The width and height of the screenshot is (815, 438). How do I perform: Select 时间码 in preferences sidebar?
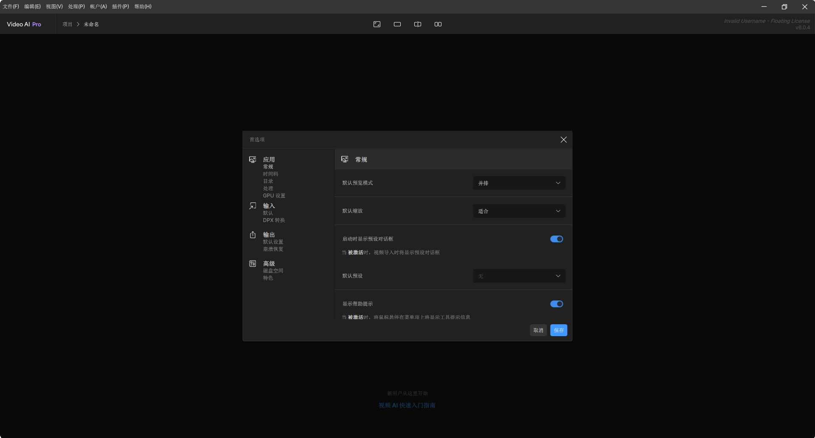coord(270,174)
